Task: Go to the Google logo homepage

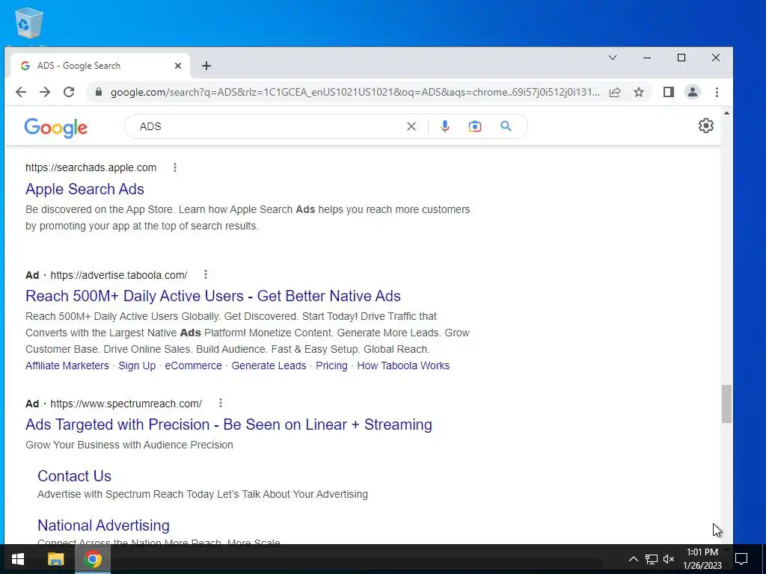Action: (x=55, y=127)
